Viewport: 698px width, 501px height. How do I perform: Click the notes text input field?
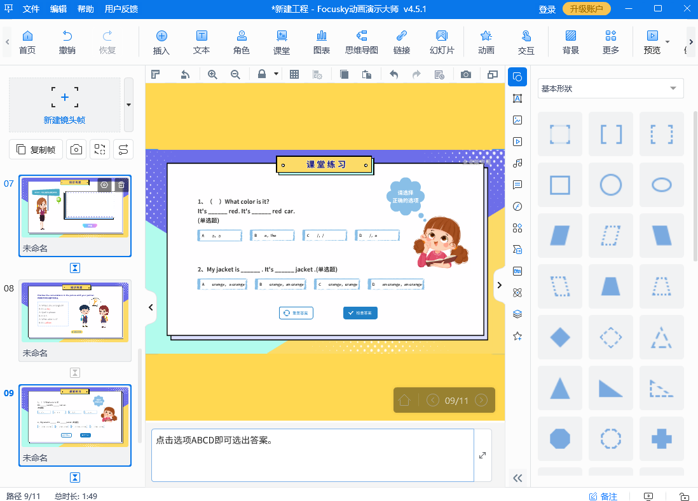(313, 455)
